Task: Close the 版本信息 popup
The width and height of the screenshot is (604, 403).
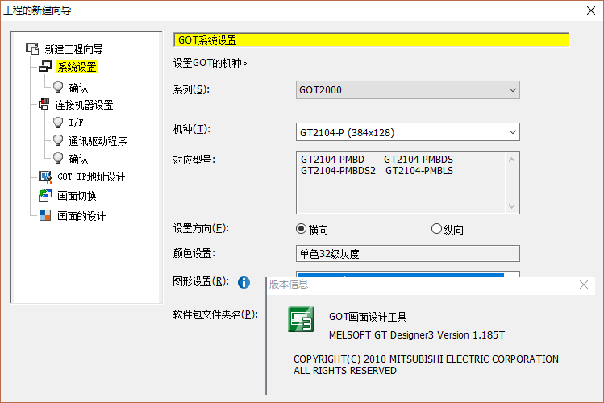Action: 584,285
